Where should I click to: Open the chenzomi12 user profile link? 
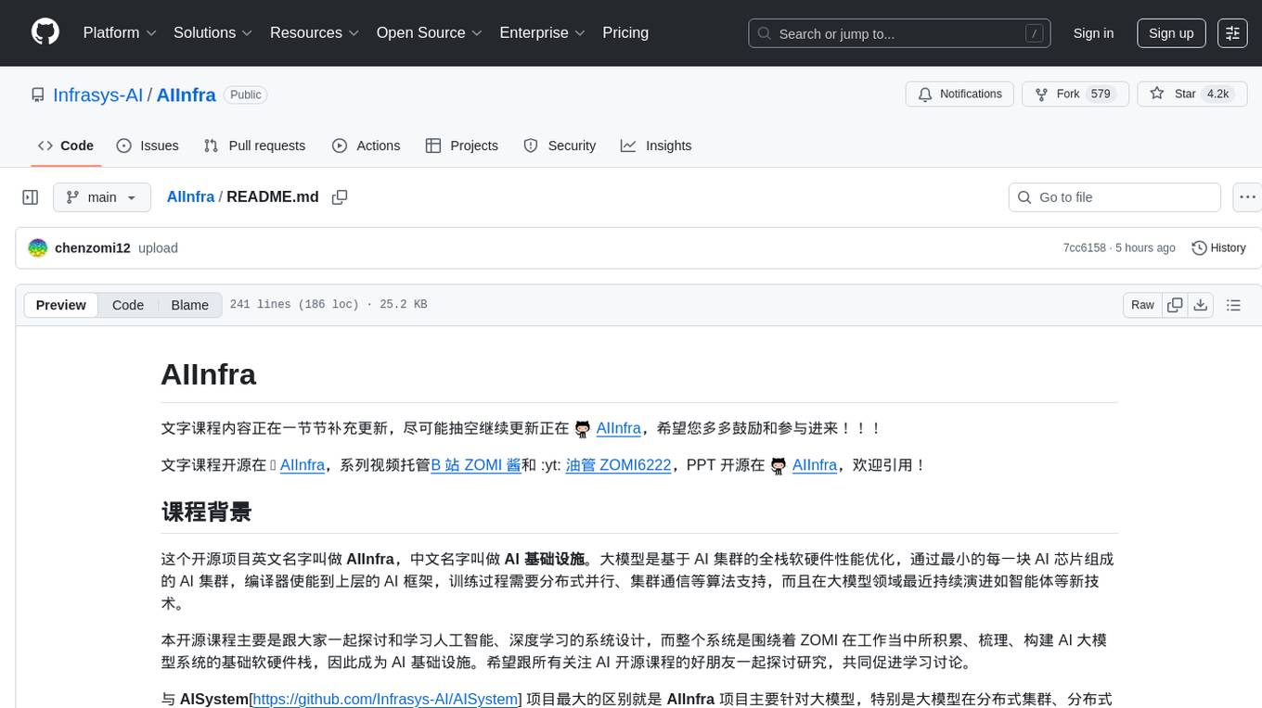coord(93,248)
